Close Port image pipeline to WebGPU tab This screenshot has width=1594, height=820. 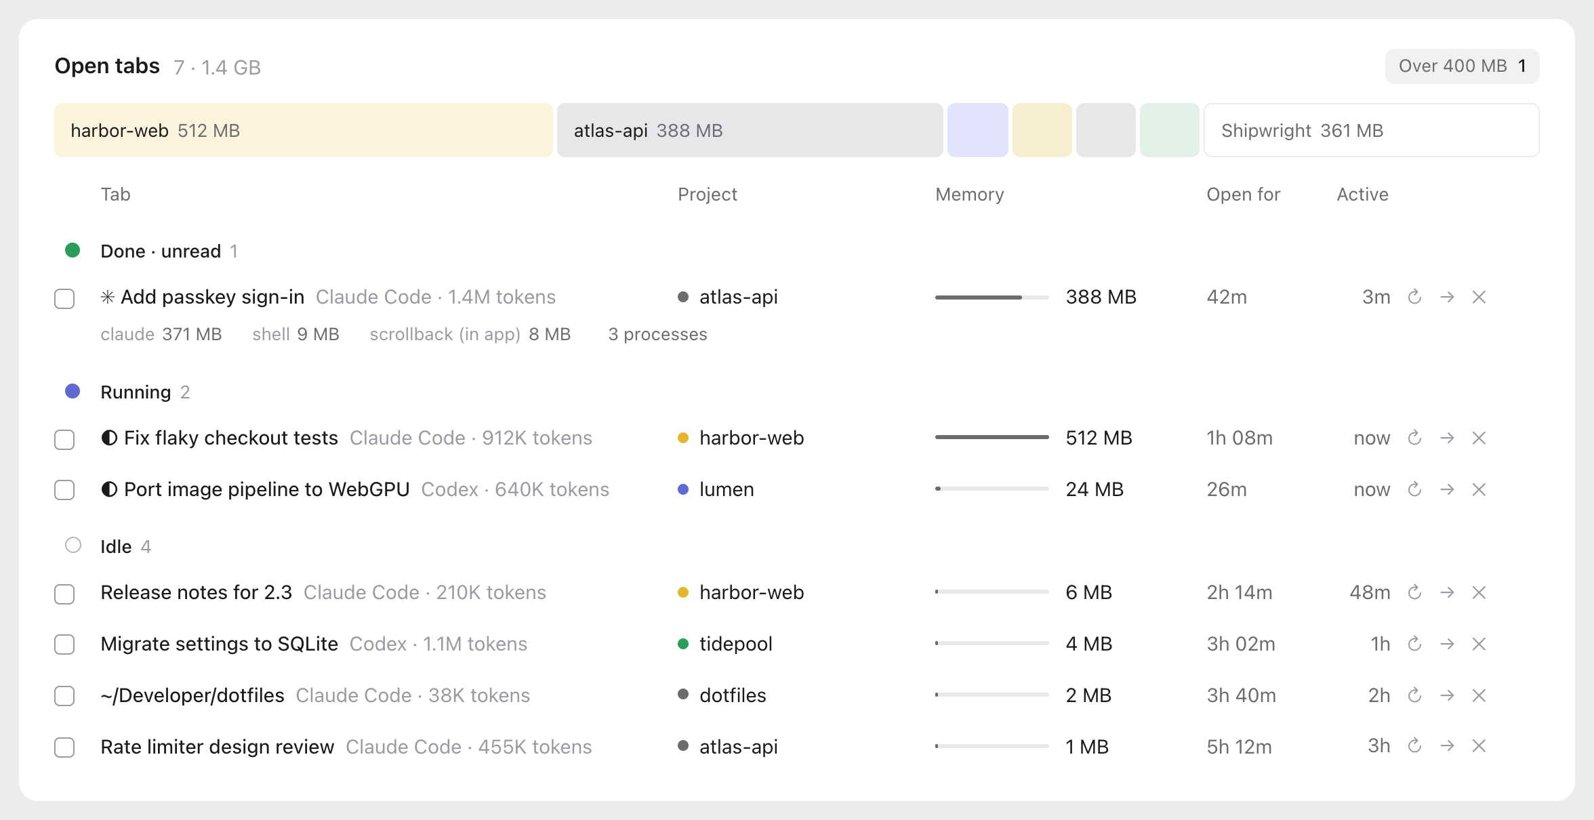(1479, 489)
